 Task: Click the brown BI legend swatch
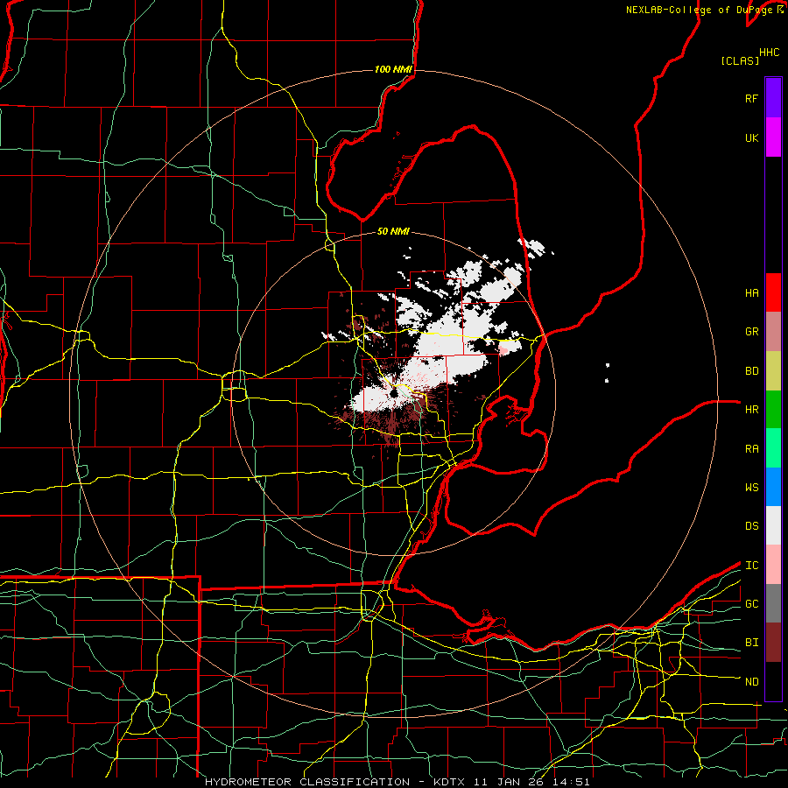pos(773,643)
